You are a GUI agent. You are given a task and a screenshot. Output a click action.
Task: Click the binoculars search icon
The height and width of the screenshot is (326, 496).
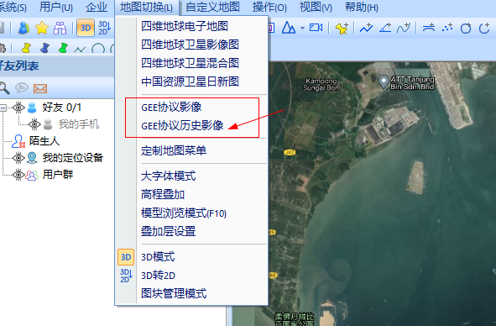(60, 28)
